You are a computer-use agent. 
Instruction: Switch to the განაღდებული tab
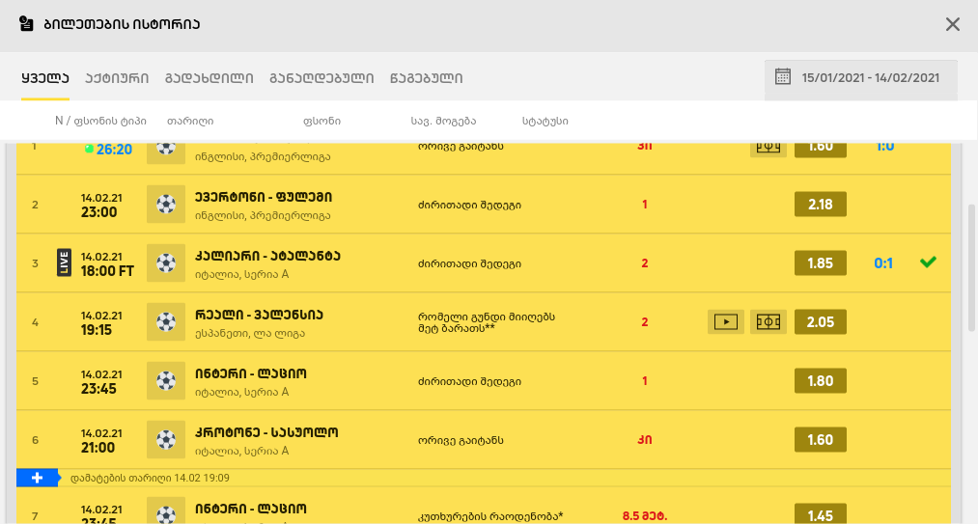pos(321,78)
